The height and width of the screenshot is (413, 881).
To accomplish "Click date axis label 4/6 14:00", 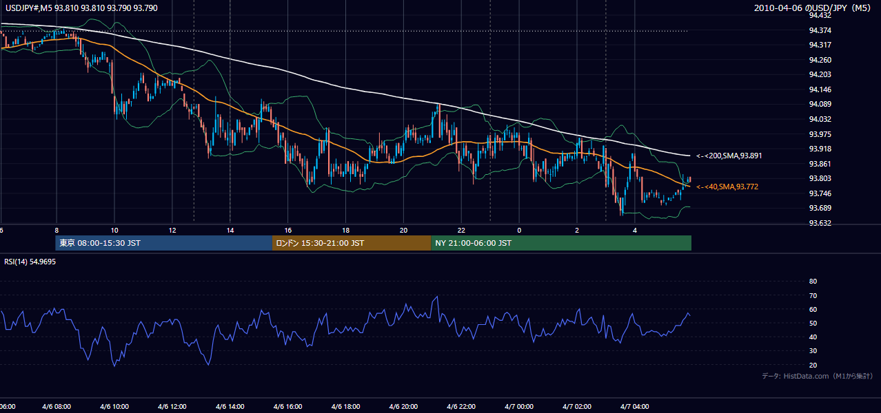I will [x=230, y=407].
